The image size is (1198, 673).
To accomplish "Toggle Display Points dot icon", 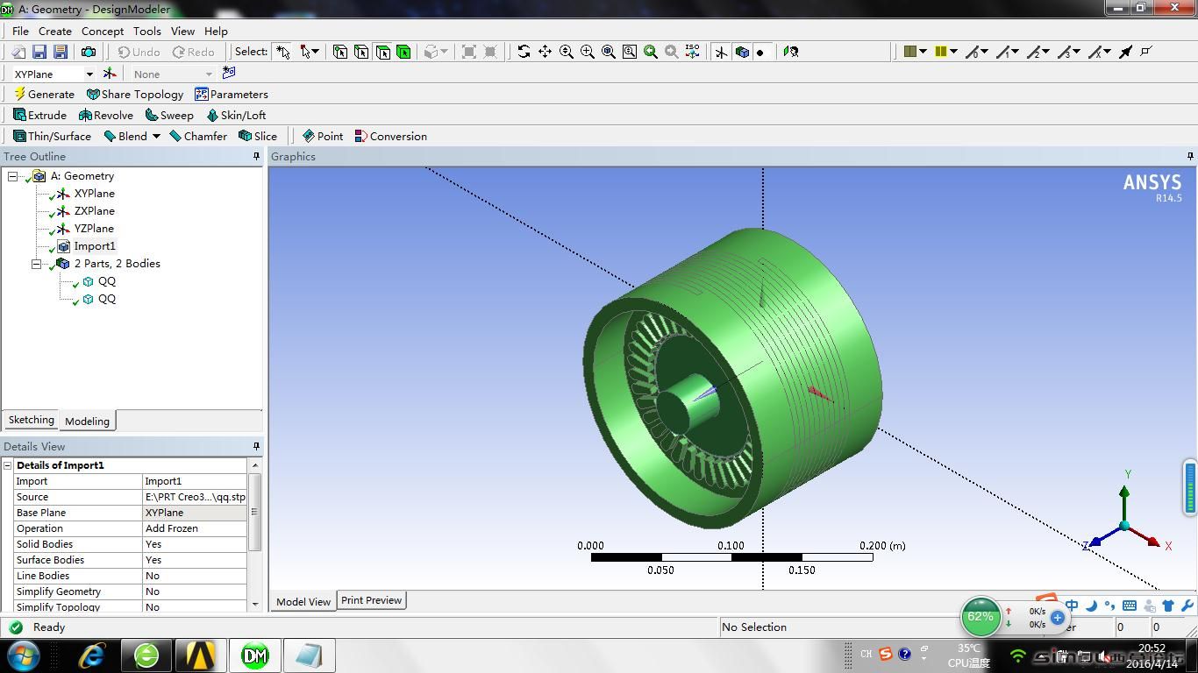I will coord(760,53).
